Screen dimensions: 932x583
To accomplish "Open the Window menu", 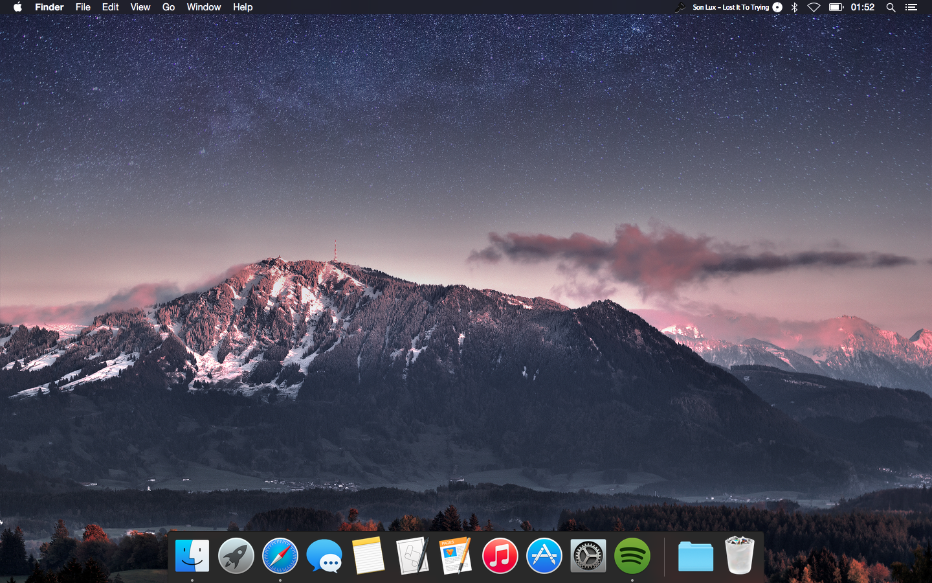I will 204,7.
